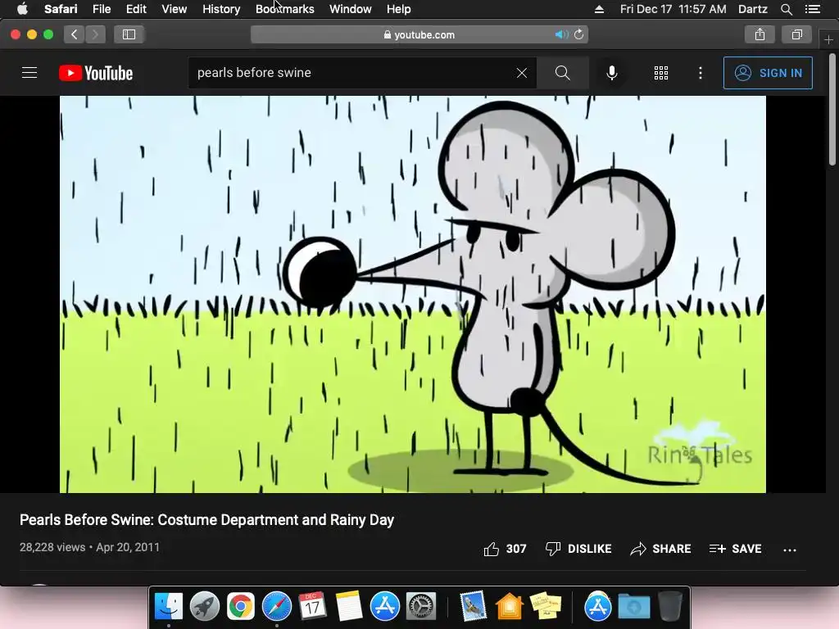
Task: Click the video title text
Action: pyautogui.click(x=206, y=520)
